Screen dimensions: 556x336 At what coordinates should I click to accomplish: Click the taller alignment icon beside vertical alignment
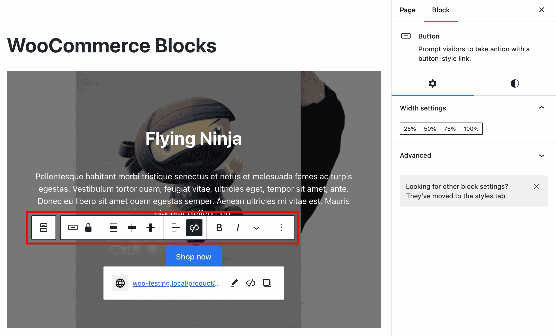tap(151, 228)
